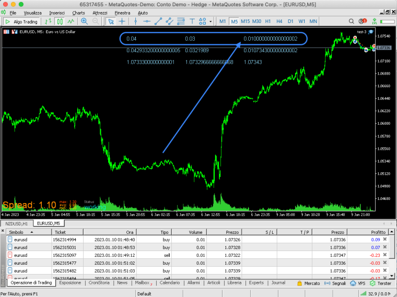Sort by the Ticket column header
This screenshot has height=297, width=397.
(67, 232)
